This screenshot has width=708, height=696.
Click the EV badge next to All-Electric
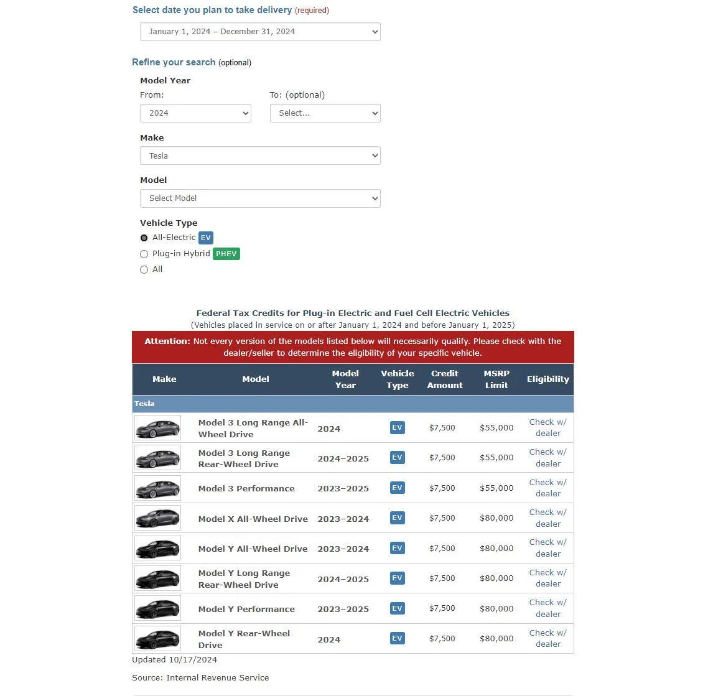click(x=206, y=238)
